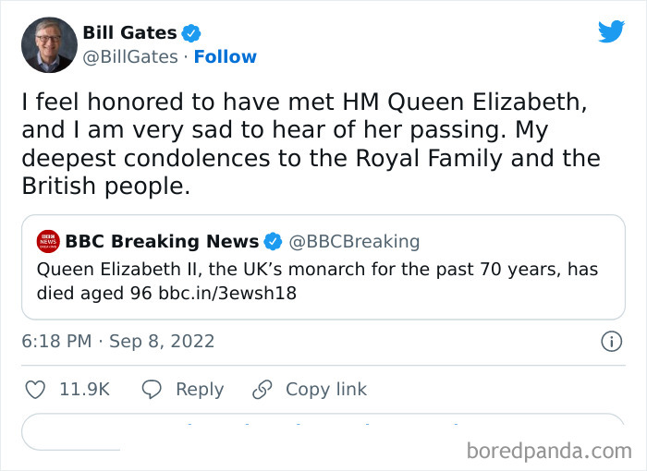Click the reply speech bubble icon

pyautogui.click(x=153, y=390)
